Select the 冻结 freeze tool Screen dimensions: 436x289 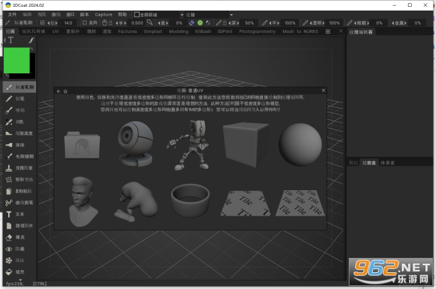pyautogui.click(x=19, y=260)
